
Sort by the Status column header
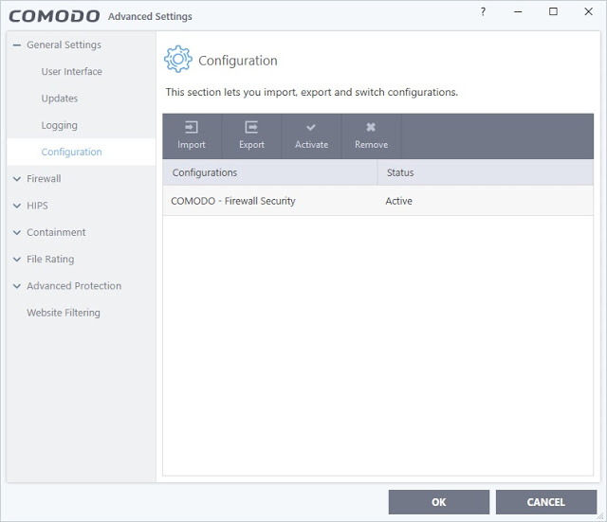486,172
